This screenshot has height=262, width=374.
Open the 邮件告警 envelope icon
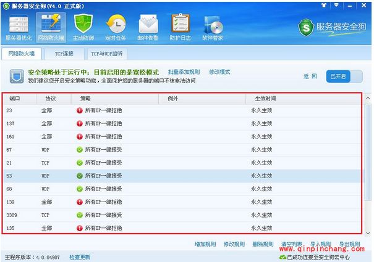(x=148, y=28)
